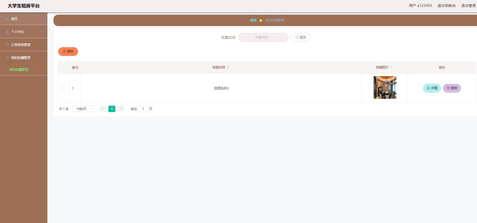Screen dimensions: 477x223
Task: Go to previous page arrow in pagination
Action: [x=103, y=109]
